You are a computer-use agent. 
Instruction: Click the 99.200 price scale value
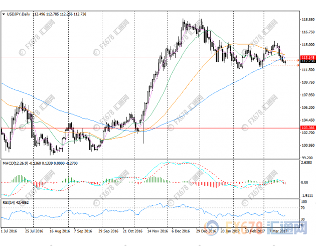point(306,157)
